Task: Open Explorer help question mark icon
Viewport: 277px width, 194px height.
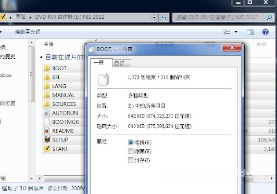Action: click(x=265, y=32)
